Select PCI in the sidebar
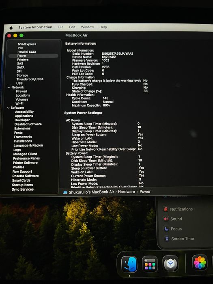The width and height of the screenshot is (213, 284). click(x=20, y=48)
